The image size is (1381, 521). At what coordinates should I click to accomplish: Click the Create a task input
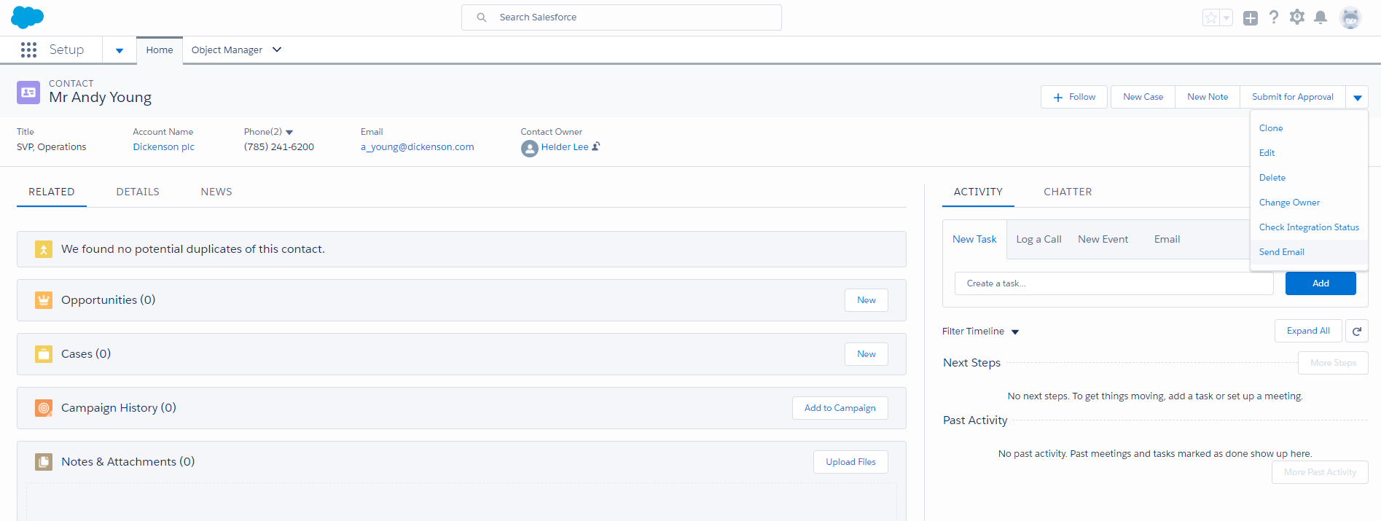tap(1114, 283)
